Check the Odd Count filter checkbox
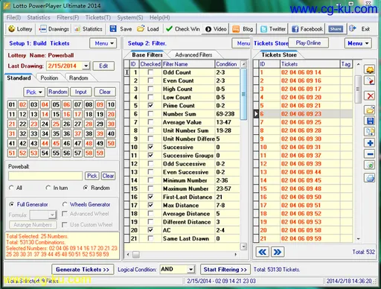Screen dimensions: 381x289 click(x=150, y=72)
